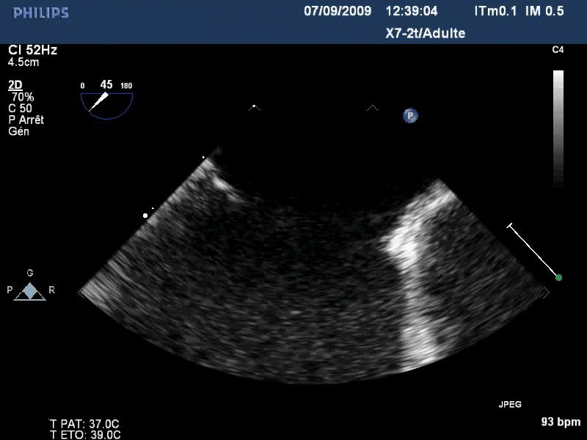The image size is (587, 440).
Task: Click the blue P marker icon
Action: click(410, 115)
